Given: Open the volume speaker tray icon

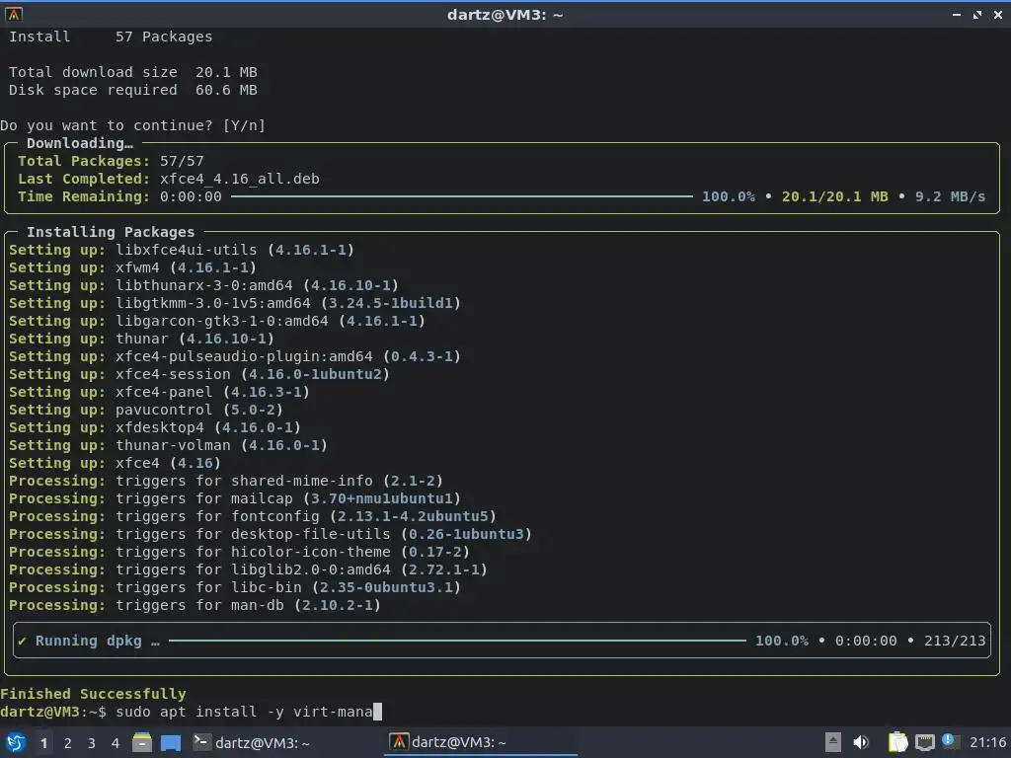Looking at the screenshot, I should tap(861, 742).
